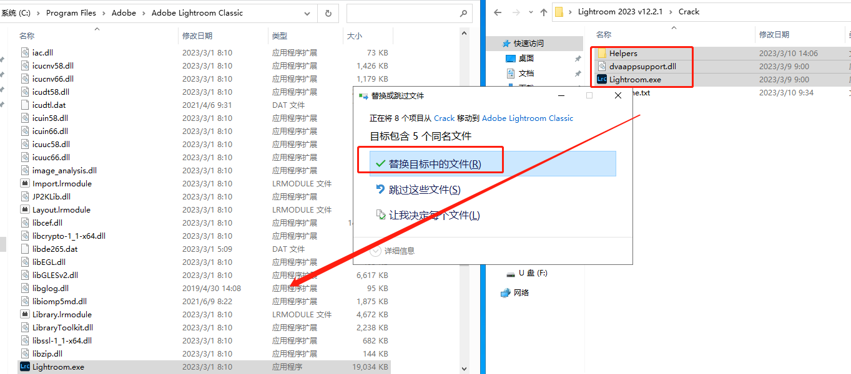Sort left window by date modified (修改日期)
This screenshot has width=851, height=374.
pos(197,36)
